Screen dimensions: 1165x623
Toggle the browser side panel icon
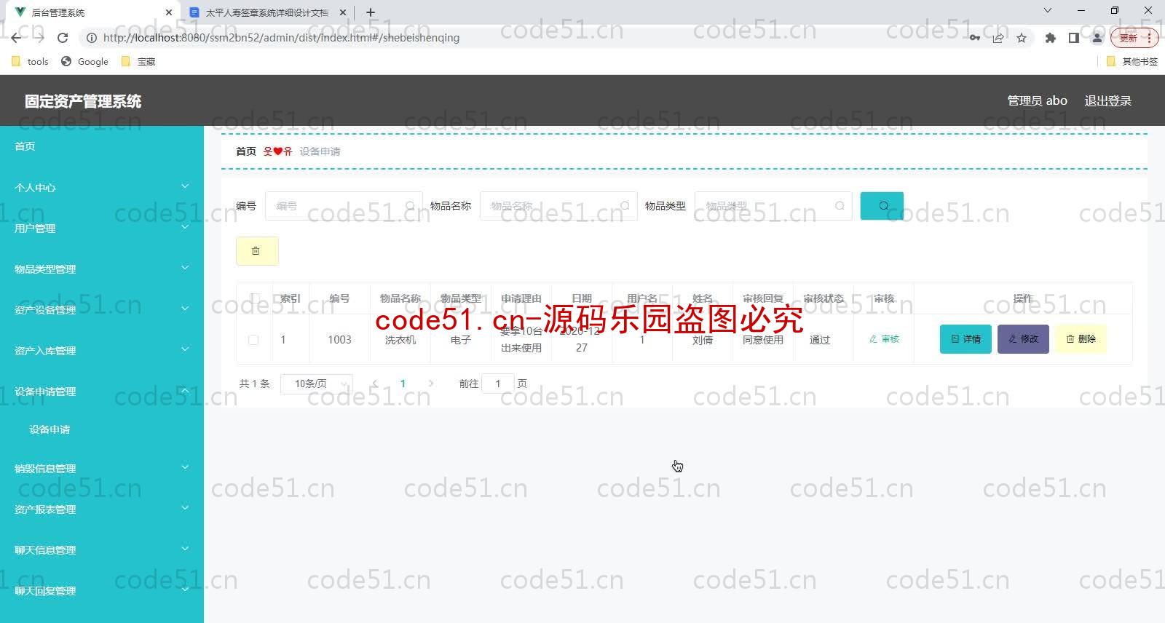pos(1073,38)
